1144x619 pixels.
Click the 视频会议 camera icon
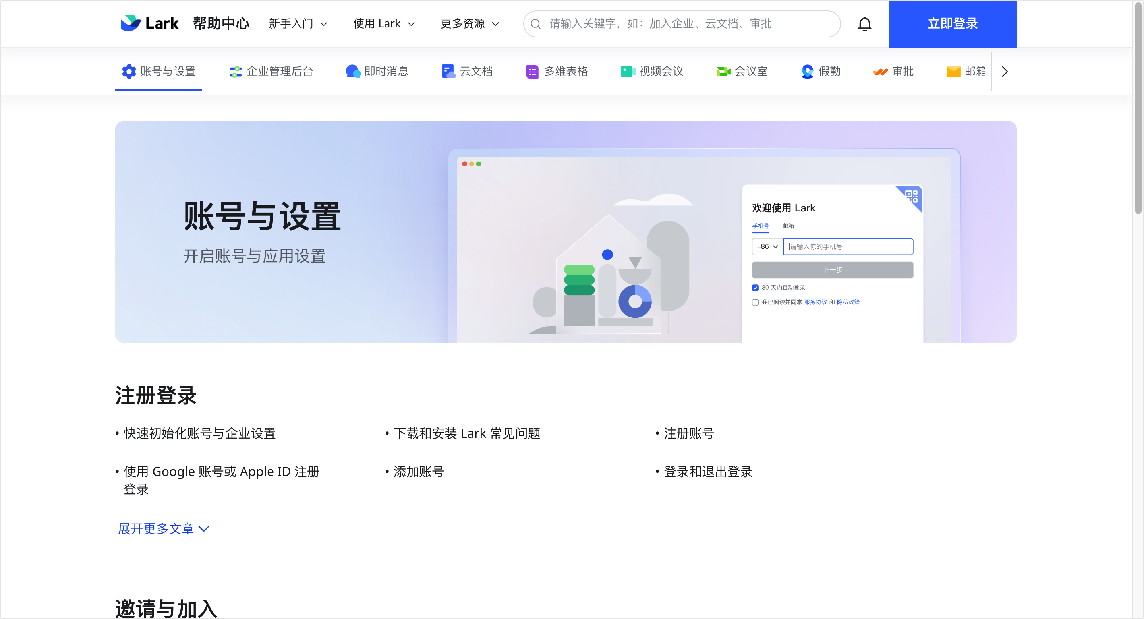pyautogui.click(x=628, y=72)
